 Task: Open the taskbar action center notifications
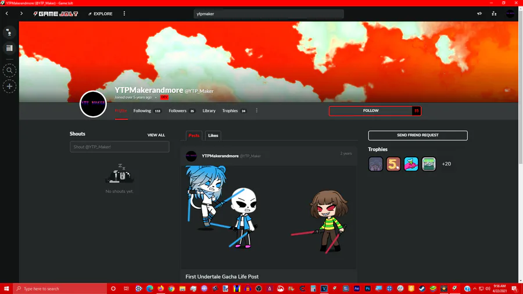(x=514, y=289)
